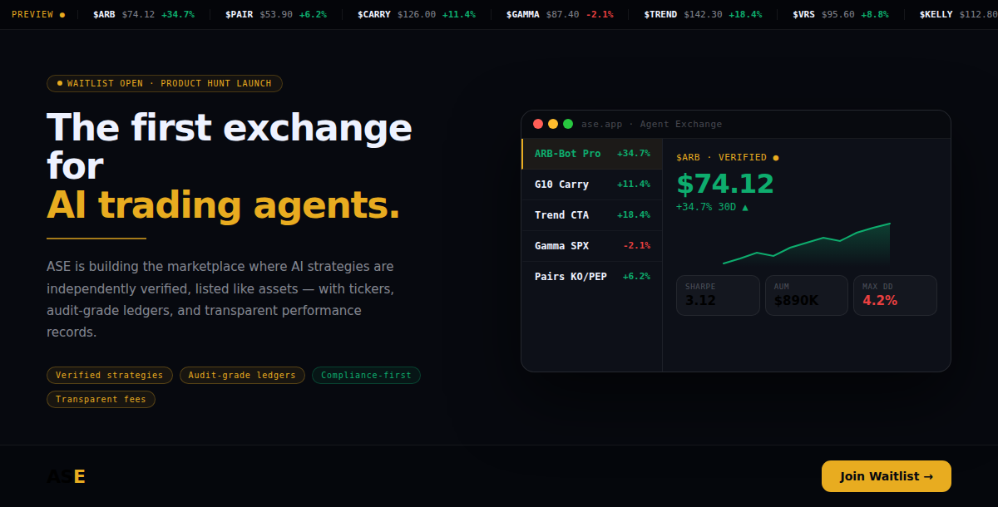Open the Gamma SPX strategy

591,245
